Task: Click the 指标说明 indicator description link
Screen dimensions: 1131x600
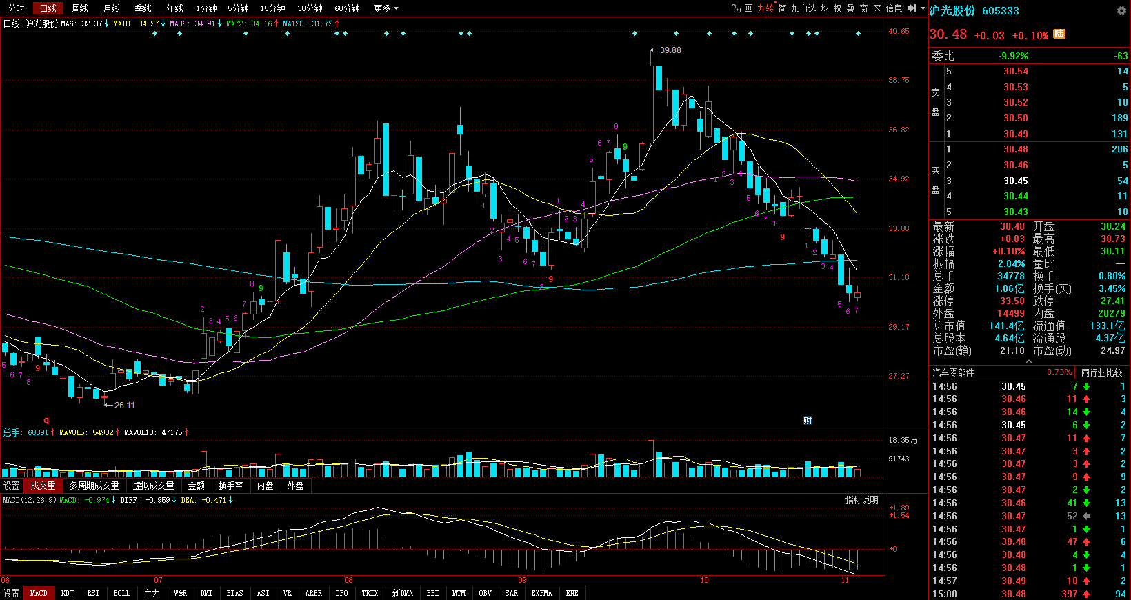Action: [861, 500]
